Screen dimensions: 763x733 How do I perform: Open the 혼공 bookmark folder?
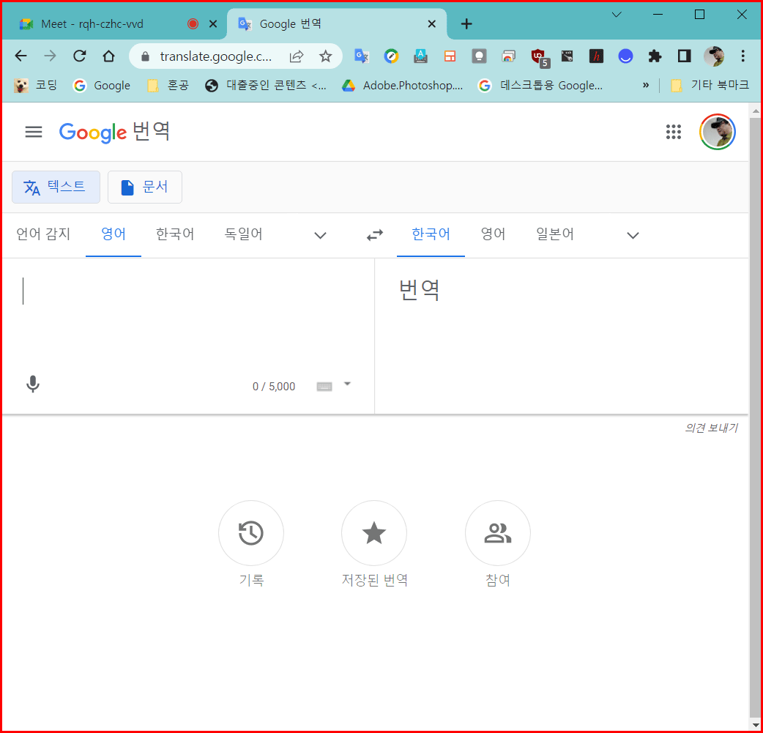[x=168, y=85]
